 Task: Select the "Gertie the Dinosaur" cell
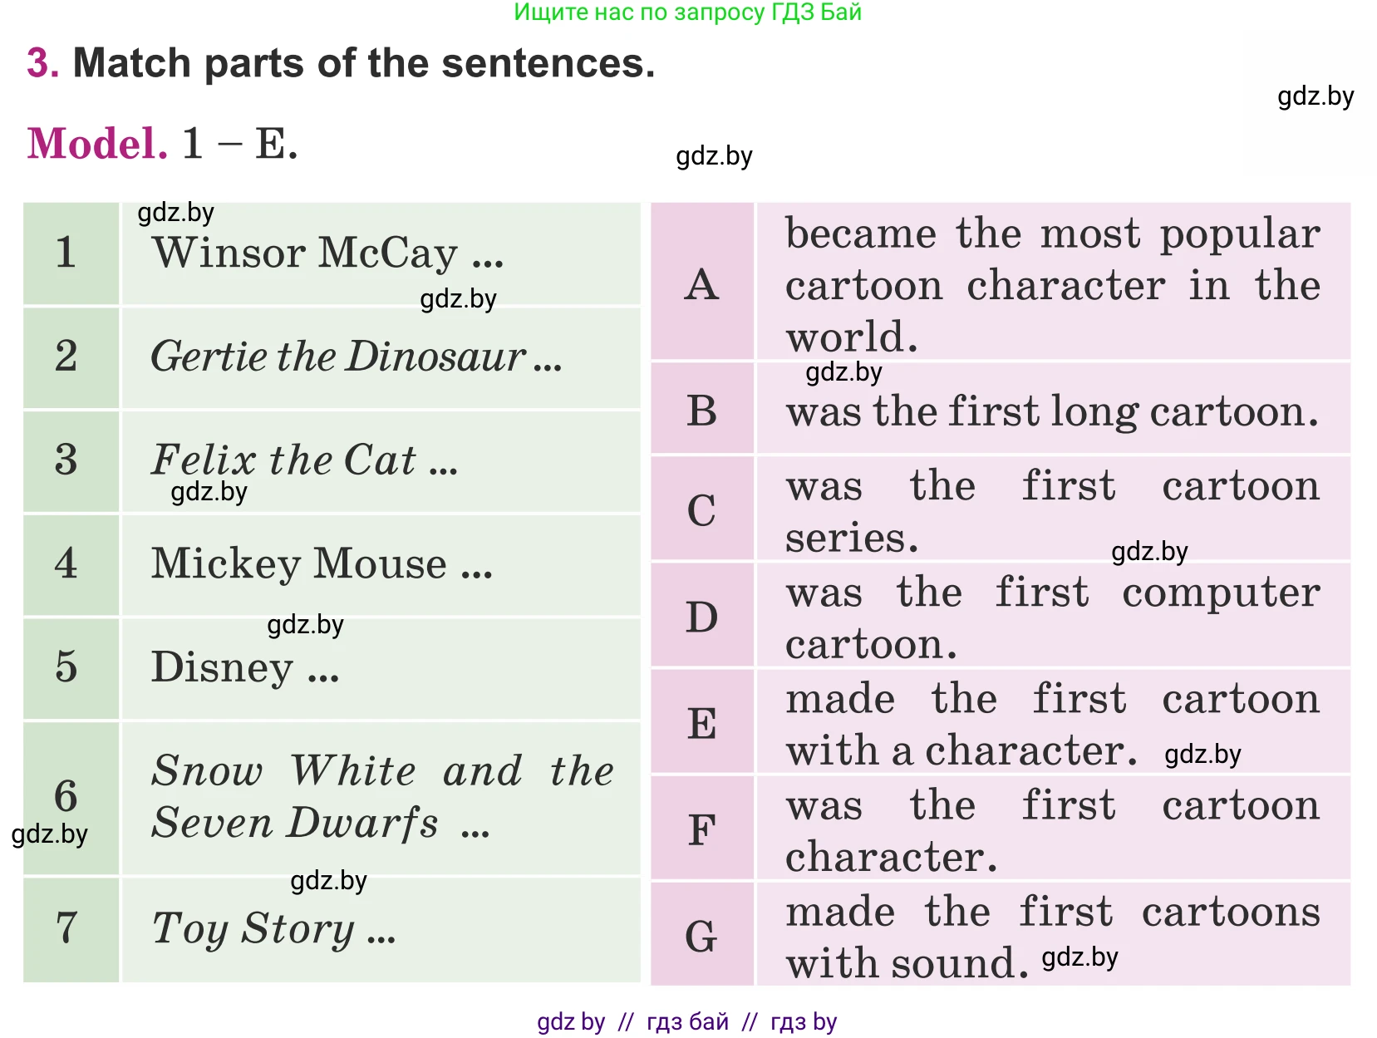[356, 357]
